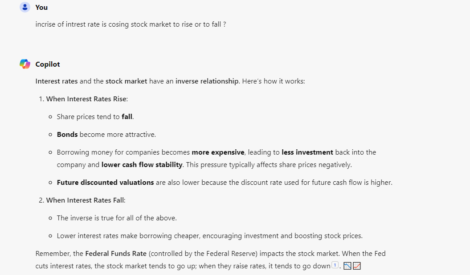Click the bold "lower cash flow stability" text

point(142,165)
